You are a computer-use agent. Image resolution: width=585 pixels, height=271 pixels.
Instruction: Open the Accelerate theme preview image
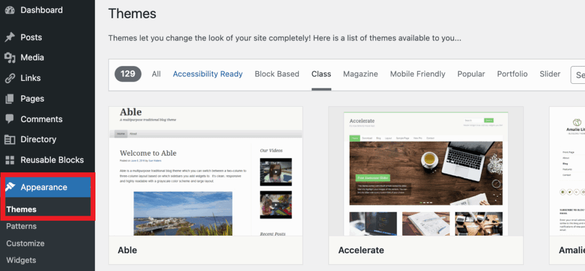coord(426,171)
